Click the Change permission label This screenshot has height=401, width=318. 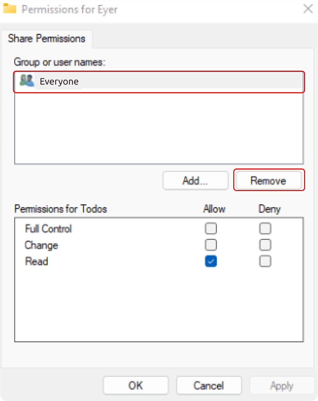pos(41,245)
